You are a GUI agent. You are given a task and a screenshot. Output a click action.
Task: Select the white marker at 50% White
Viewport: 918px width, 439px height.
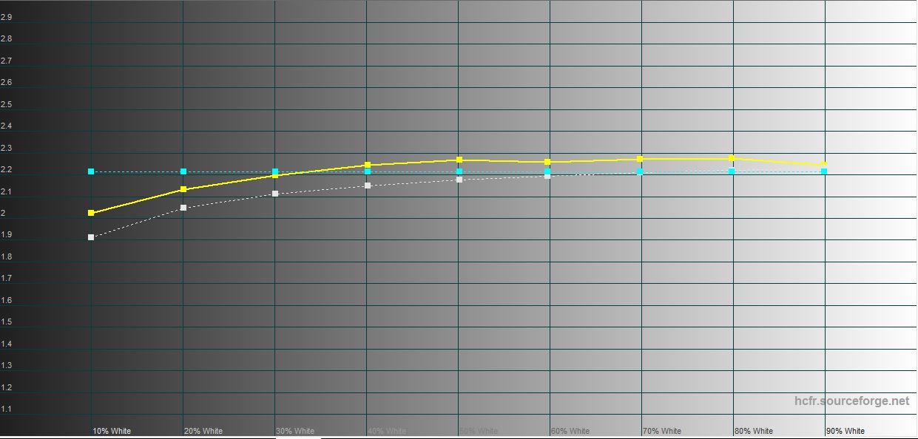pos(459,180)
